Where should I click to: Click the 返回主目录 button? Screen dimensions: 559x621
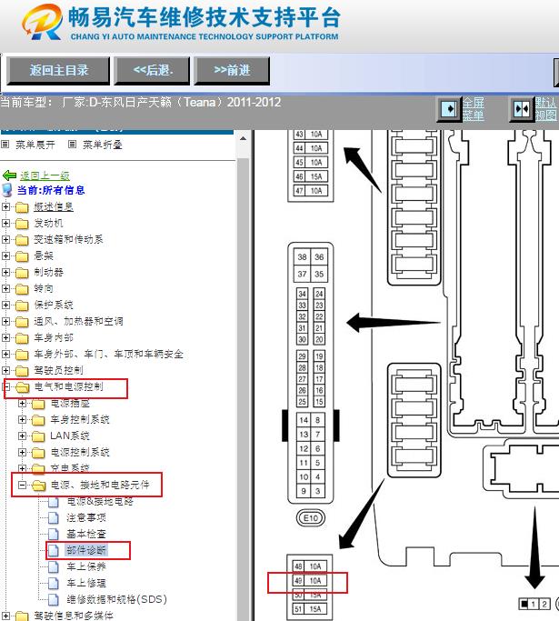tap(58, 71)
